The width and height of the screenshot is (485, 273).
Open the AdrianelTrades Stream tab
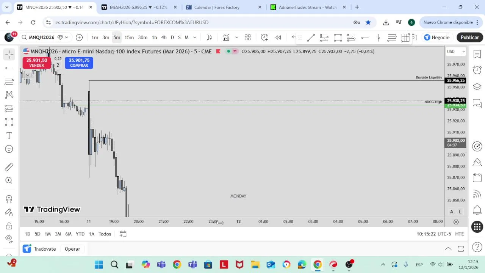pyautogui.click(x=308, y=7)
